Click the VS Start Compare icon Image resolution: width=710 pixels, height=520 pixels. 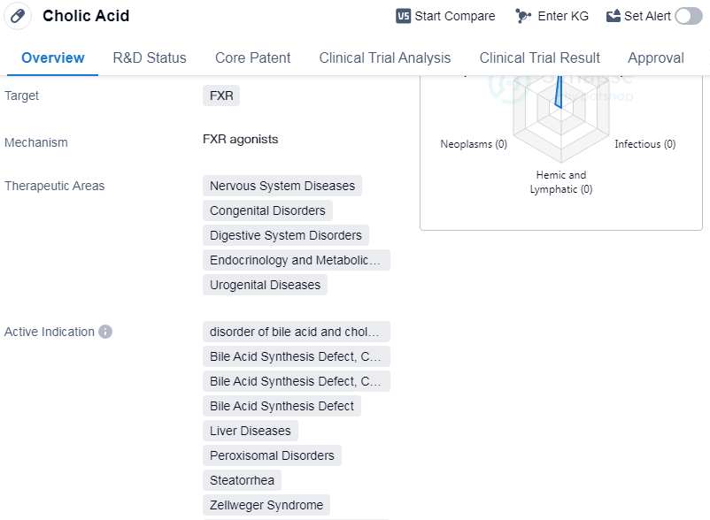[x=403, y=16]
